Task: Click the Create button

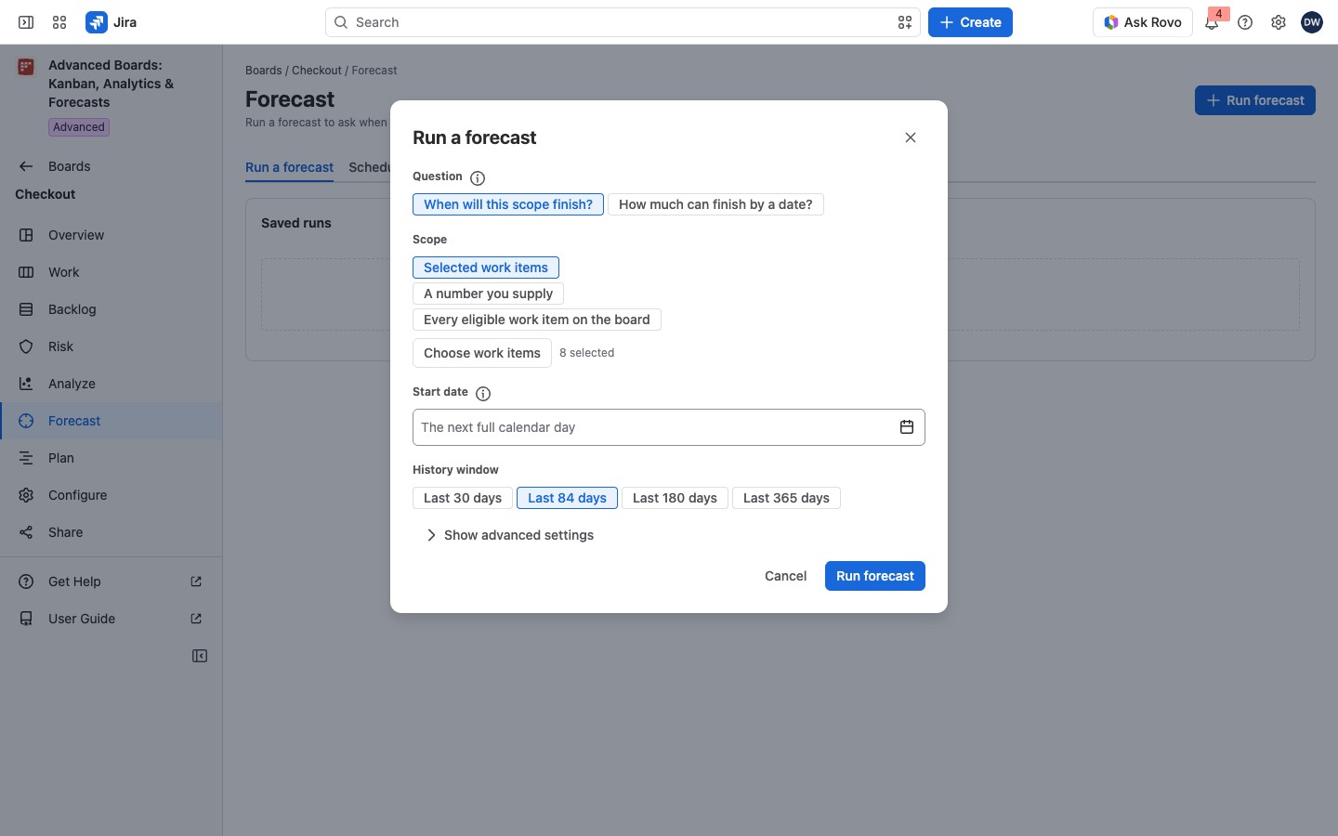Action: (970, 22)
